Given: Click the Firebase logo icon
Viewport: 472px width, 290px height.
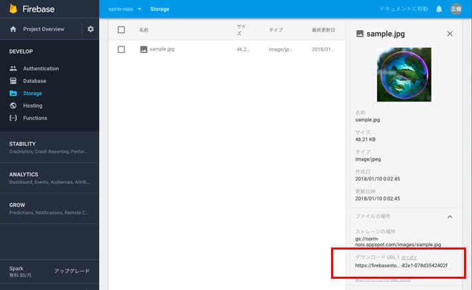Looking at the screenshot, I should pyautogui.click(x=13, y=9).
